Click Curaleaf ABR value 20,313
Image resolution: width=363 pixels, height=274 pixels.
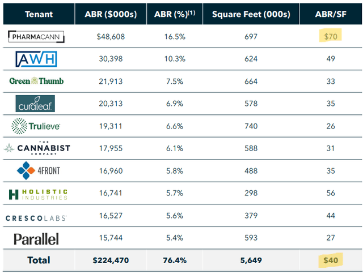(111, 104)
